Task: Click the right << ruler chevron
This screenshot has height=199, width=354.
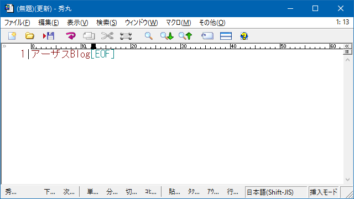Action: pos(347,46)
